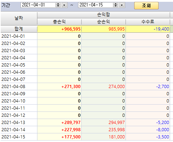Select the 2021-04-01 date row
This screenshot has height=142, width=173.
(x=19, y=36)
